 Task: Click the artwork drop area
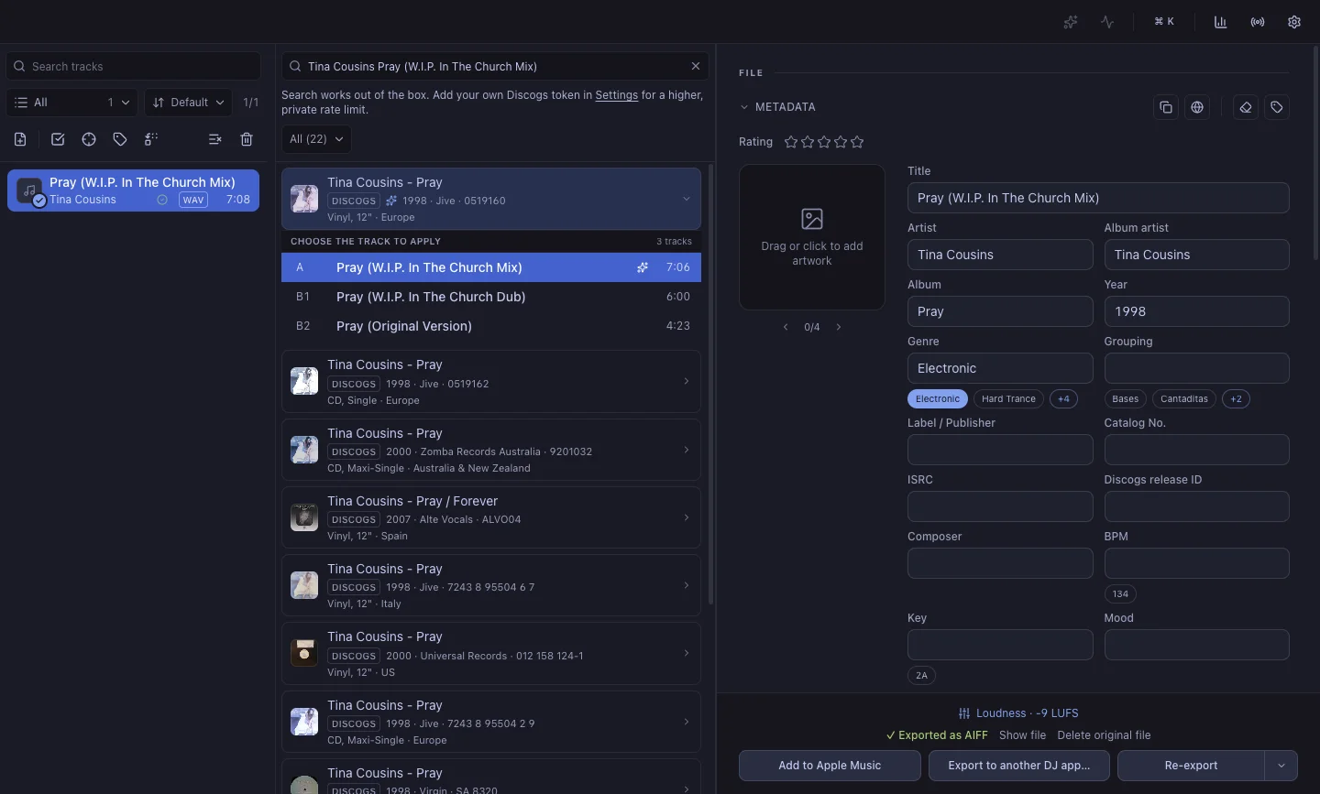(x=812, y=237)
